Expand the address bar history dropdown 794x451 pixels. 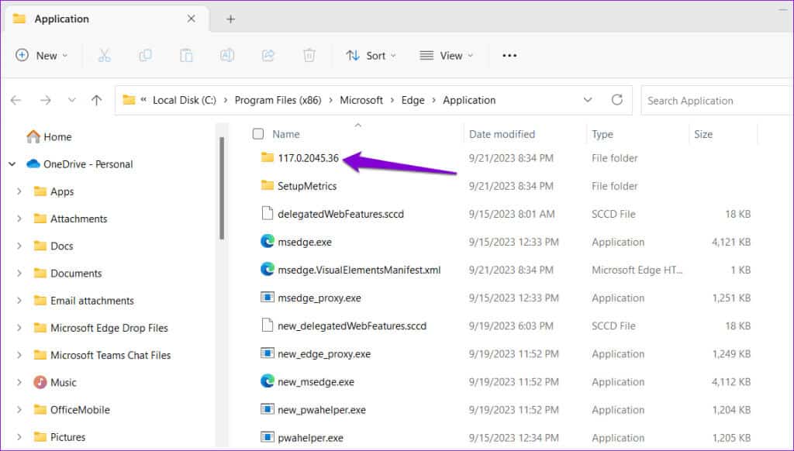pyautogui.click(x=588, y=100)
